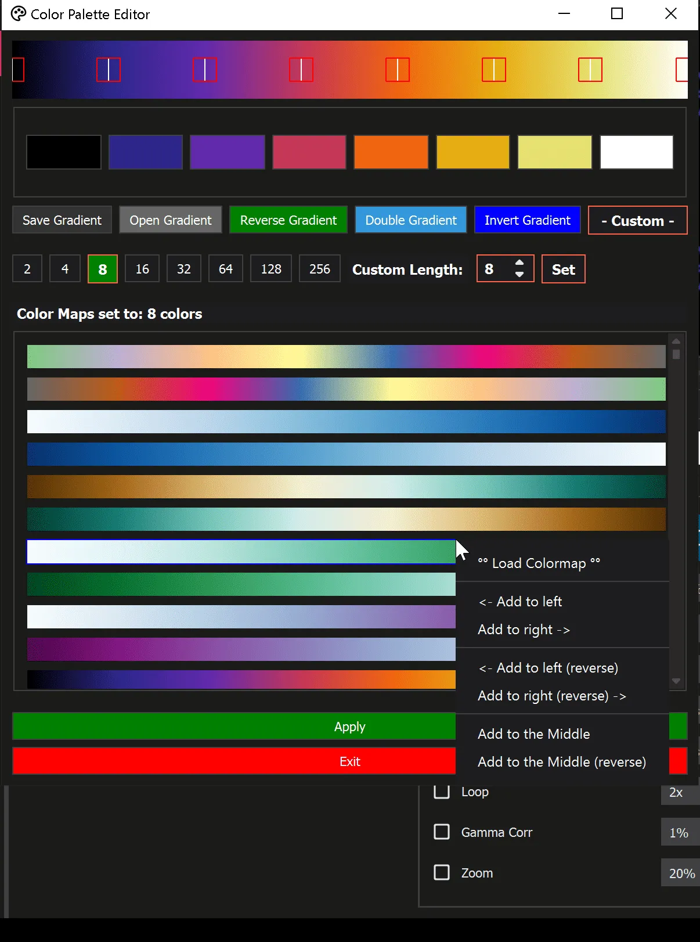Image resolution: width=700 pixels, height=942 pixels.
Task: Choose Add to the Middle (reverse)
Action: [562, 761]
